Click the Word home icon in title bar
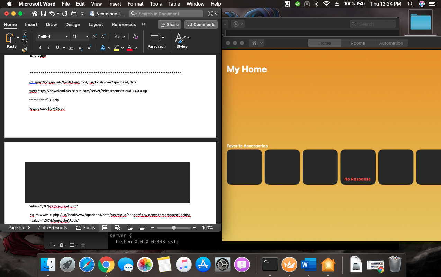The width and height of the screenshot is (441, 277). coord(34,14)
